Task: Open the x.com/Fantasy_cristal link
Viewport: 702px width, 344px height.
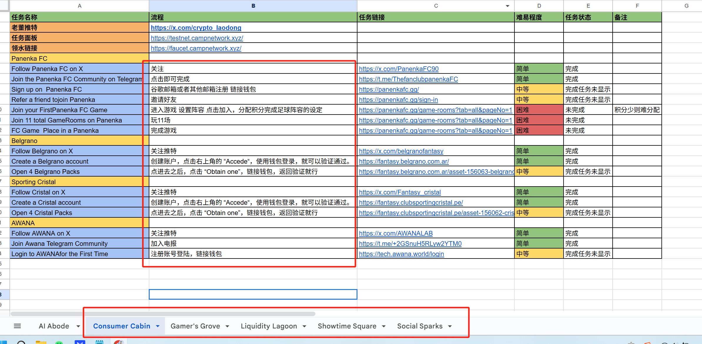Action: tap(400, 192)
